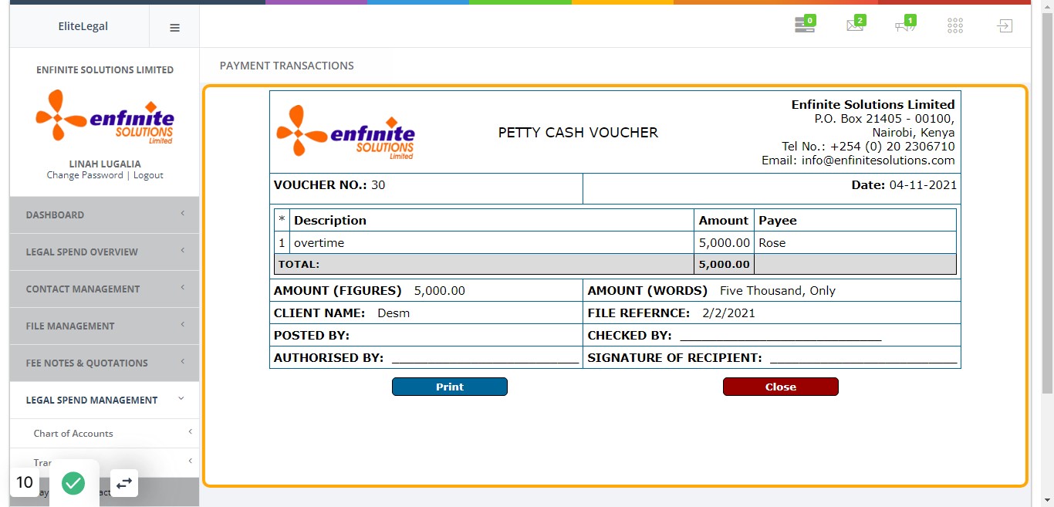Click the POSTED BY: label
Image resolution: width=1054 pixels, height=507 pixels.
point(312,336)
